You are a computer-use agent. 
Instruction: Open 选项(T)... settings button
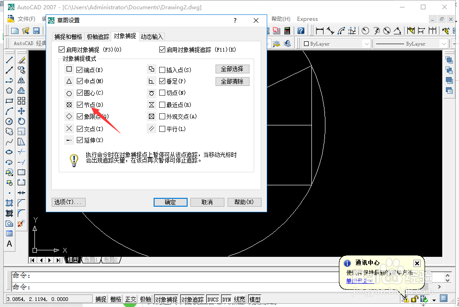point(68,202)
